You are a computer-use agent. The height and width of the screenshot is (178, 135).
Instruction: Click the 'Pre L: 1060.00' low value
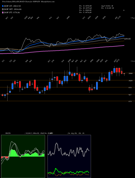pos(85,10)
